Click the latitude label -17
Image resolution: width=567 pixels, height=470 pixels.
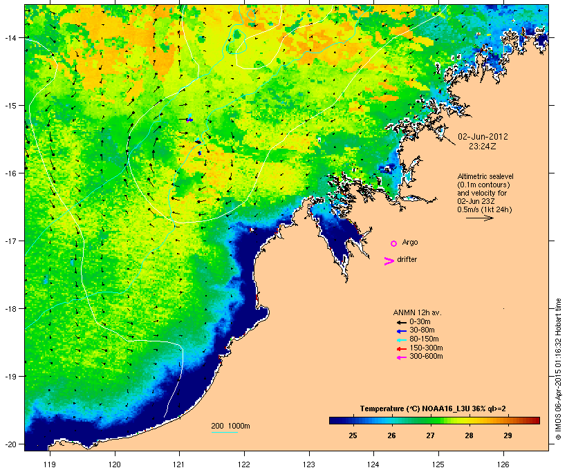tap(10, 241)
